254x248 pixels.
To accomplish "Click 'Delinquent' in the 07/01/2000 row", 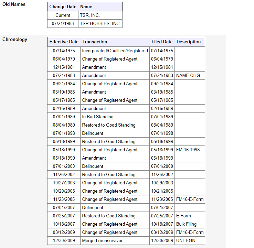I will [115, 166].
